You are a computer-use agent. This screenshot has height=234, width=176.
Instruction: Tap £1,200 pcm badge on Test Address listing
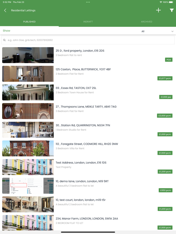click(165, 172)
